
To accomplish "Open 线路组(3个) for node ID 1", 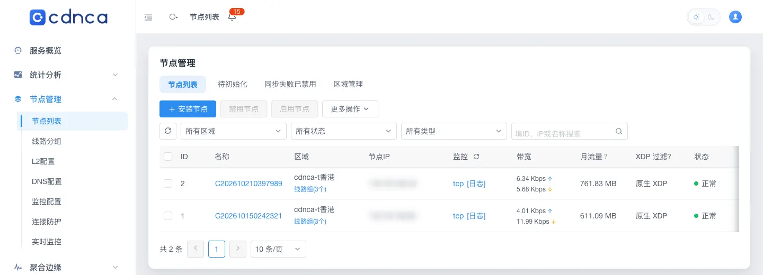I will pyautogui.click(x=310, y=221).
